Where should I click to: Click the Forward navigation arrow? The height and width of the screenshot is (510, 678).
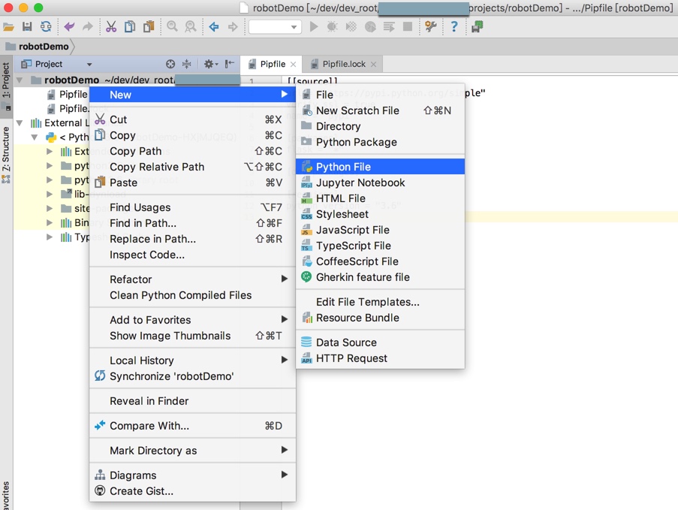pyautogui.click(x=233, y=27)
